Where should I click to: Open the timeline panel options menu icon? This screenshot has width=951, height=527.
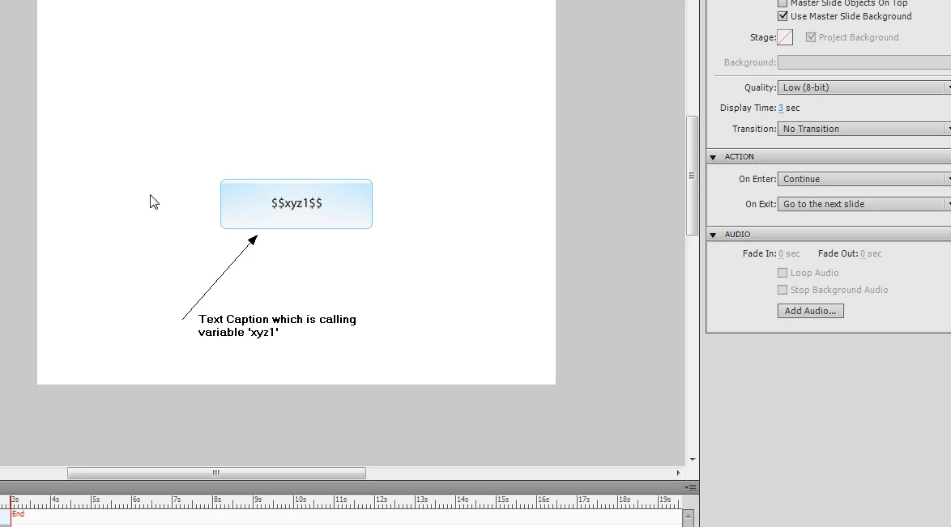click(x=690, y=487)
